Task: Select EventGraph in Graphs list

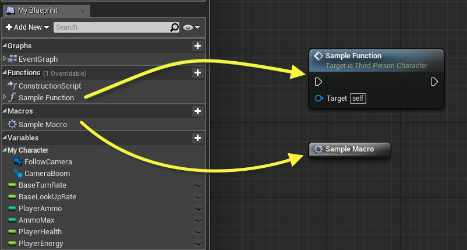Action: 38,59
